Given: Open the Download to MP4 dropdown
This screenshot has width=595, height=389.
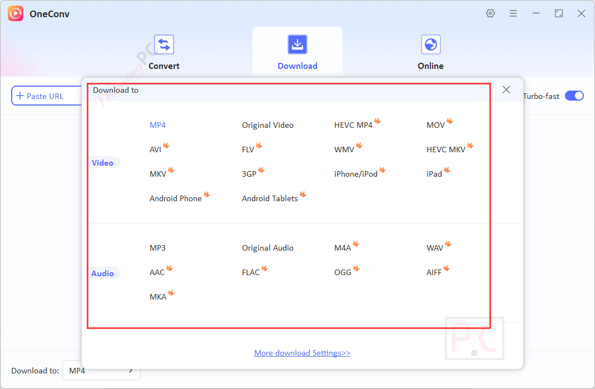Looking at the screenshot, I should pos(101,371).
